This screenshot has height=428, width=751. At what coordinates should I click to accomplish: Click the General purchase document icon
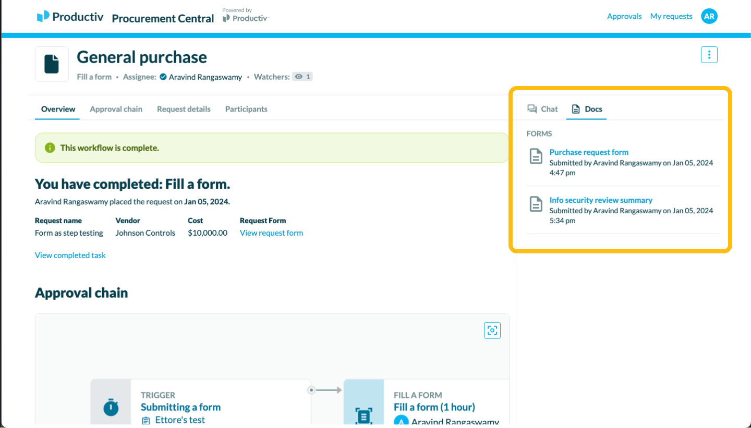(52, 64)
